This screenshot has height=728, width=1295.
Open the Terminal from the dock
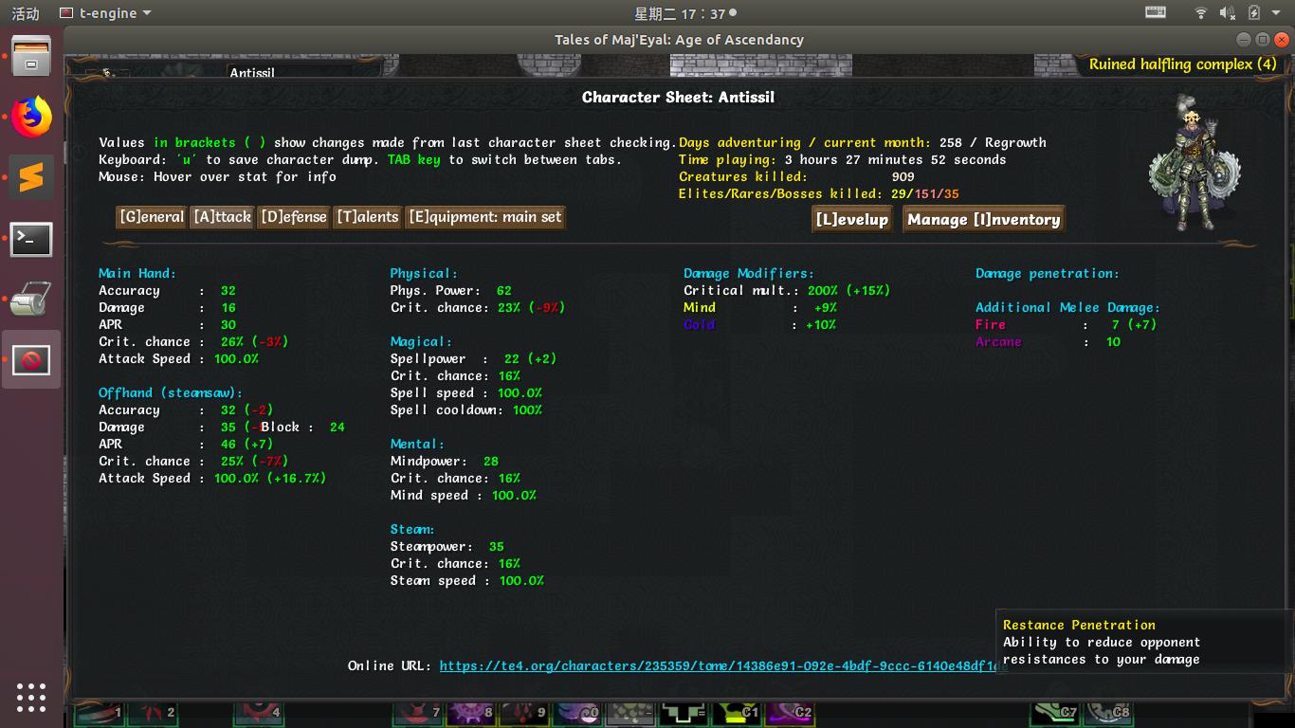click(31, 239)
